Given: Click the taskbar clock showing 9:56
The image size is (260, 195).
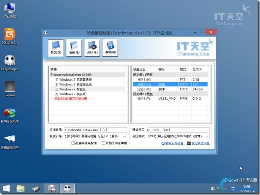Looking at the screenshot, I should (x=247, y=189).
